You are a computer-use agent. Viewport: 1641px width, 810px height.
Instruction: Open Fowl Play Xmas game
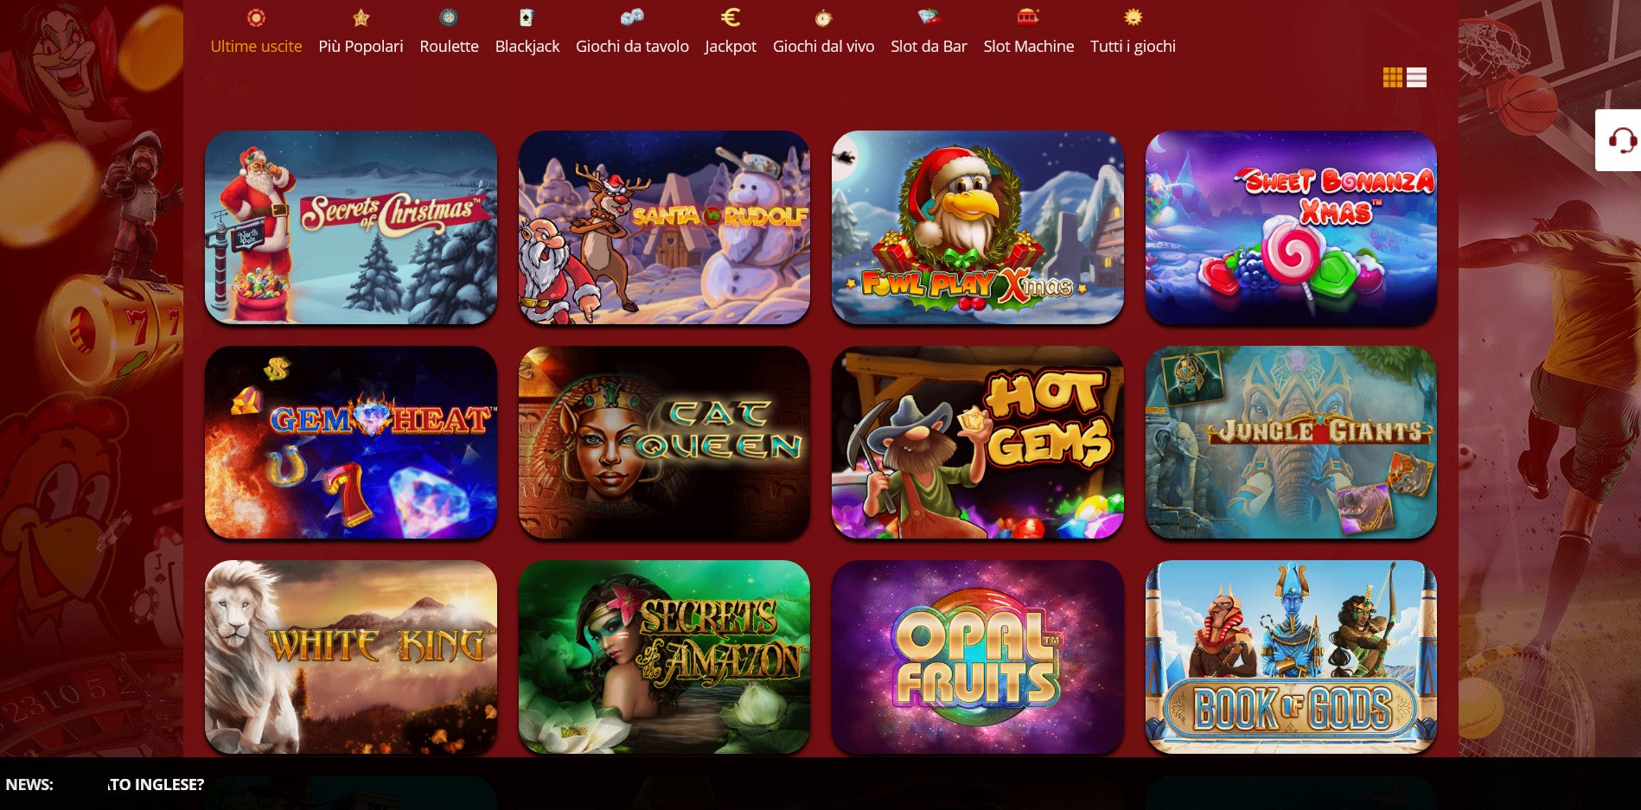[978, 227]
